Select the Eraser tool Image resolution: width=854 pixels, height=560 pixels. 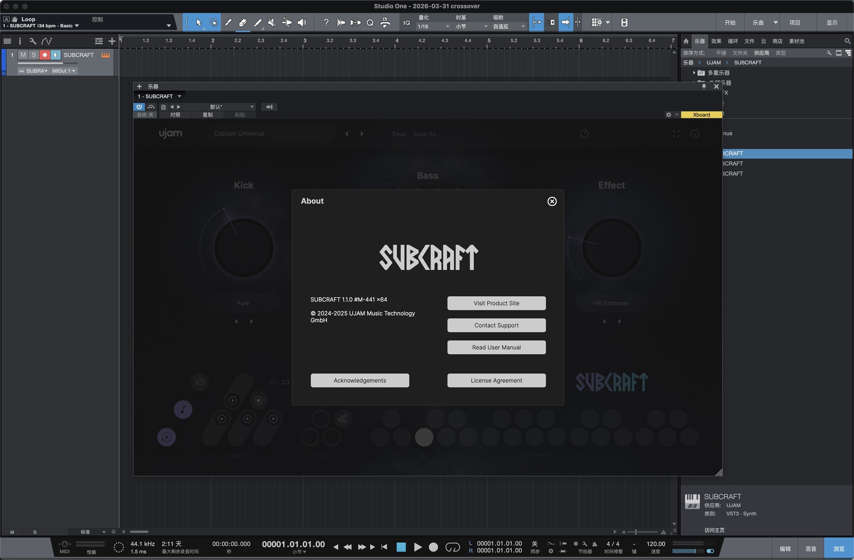[x=243, y=23]
